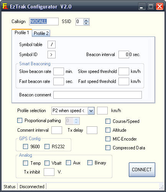
Task: Click the Disconnected status text
Action: tap(32, 187)
